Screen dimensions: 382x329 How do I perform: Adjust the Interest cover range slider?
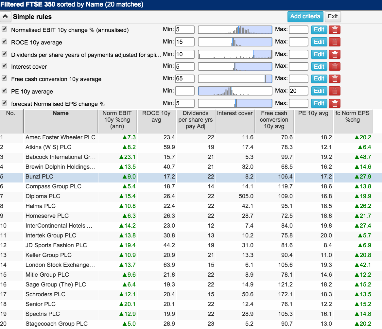point(235,66)
